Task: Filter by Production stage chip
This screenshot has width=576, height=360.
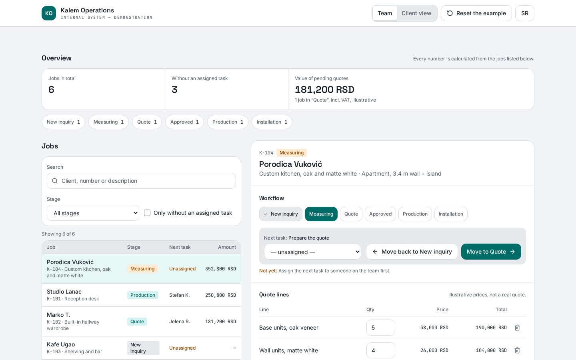Action: click(x=228, y=122)
